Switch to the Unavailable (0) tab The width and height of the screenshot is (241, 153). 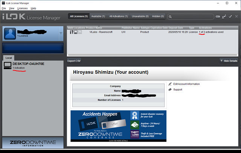click(140, 16)
